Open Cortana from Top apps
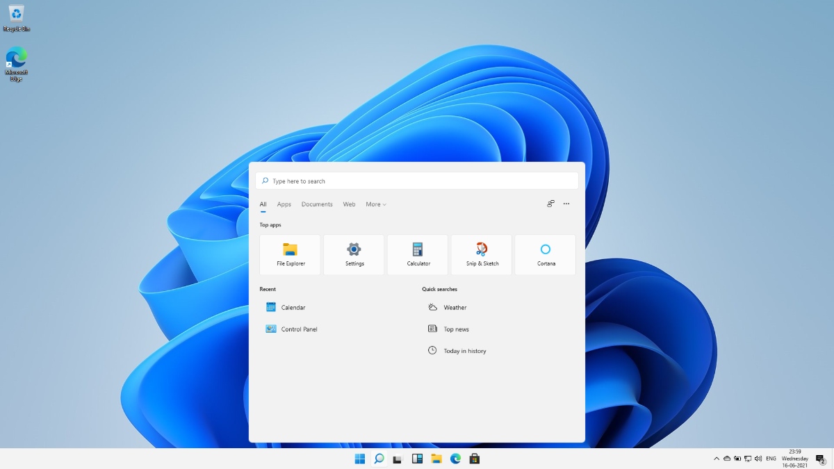Image resolution: width=834 pixels, height=469 pixels. [x=545, y=254]
